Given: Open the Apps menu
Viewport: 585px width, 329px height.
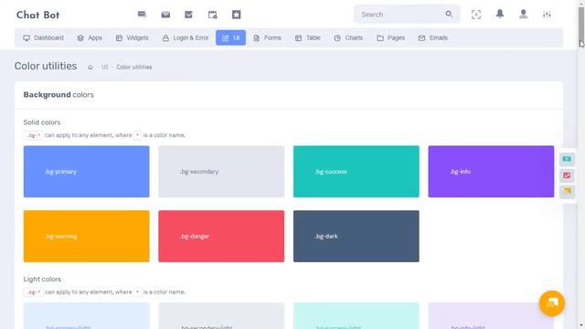Looking at the screenshot, I should pyautogui.click(x=90, y=38).
